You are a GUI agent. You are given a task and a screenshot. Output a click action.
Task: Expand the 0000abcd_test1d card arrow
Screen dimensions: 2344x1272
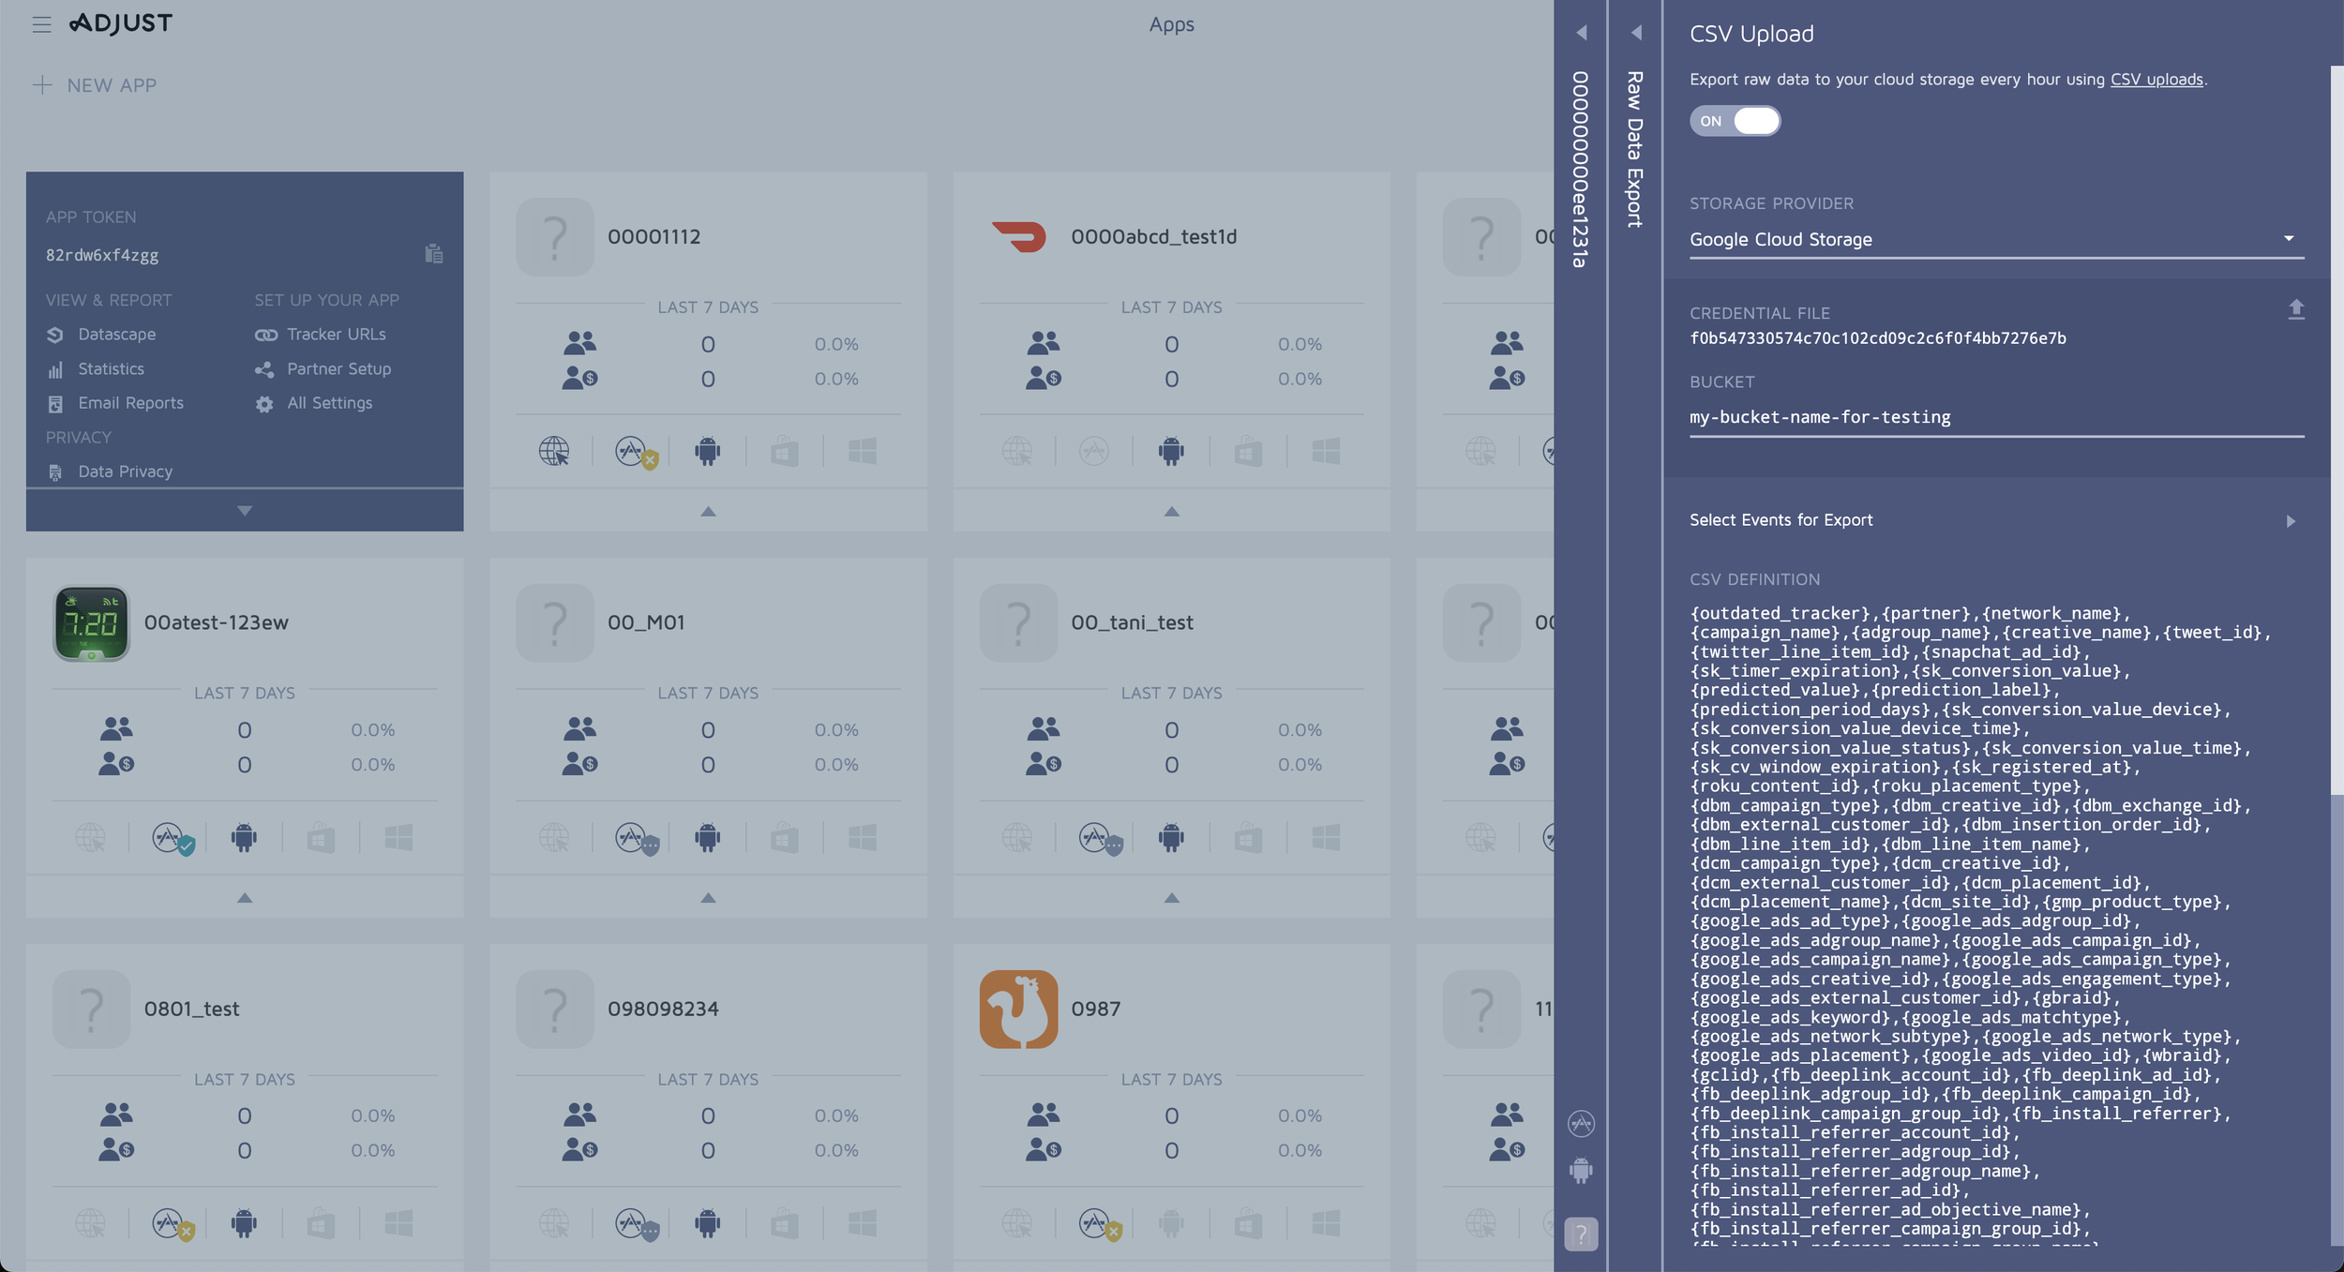(x=1171, y=512)
